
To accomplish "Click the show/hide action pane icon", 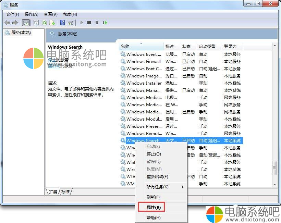I will click(x=71, y=23).
